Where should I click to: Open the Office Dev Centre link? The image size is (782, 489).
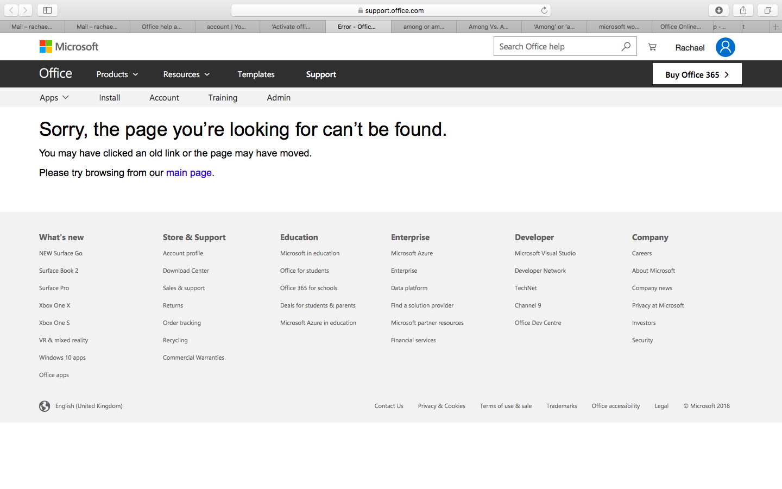coord(538,323)
